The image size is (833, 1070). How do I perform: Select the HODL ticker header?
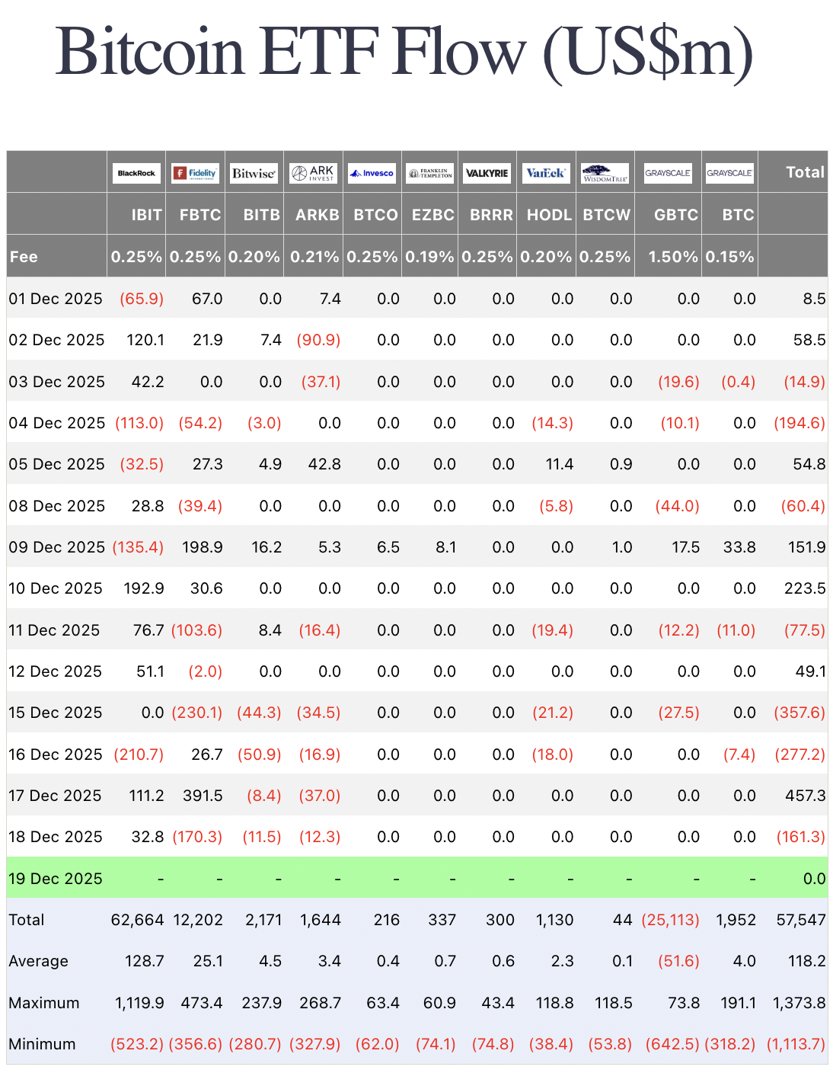tap(549, 215)
